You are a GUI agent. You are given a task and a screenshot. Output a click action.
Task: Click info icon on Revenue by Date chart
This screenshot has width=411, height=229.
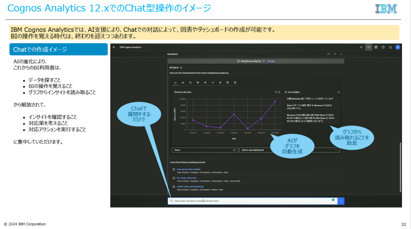[279, 92]
